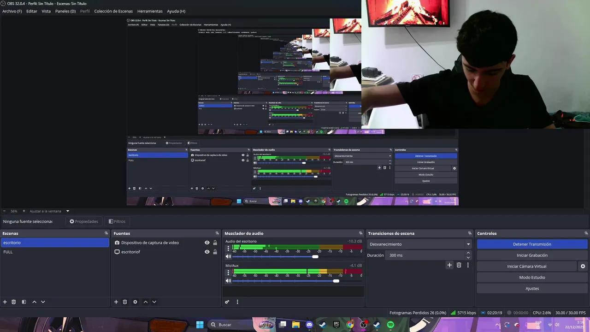Open Audio del escritorio options dots

[228, 248]
